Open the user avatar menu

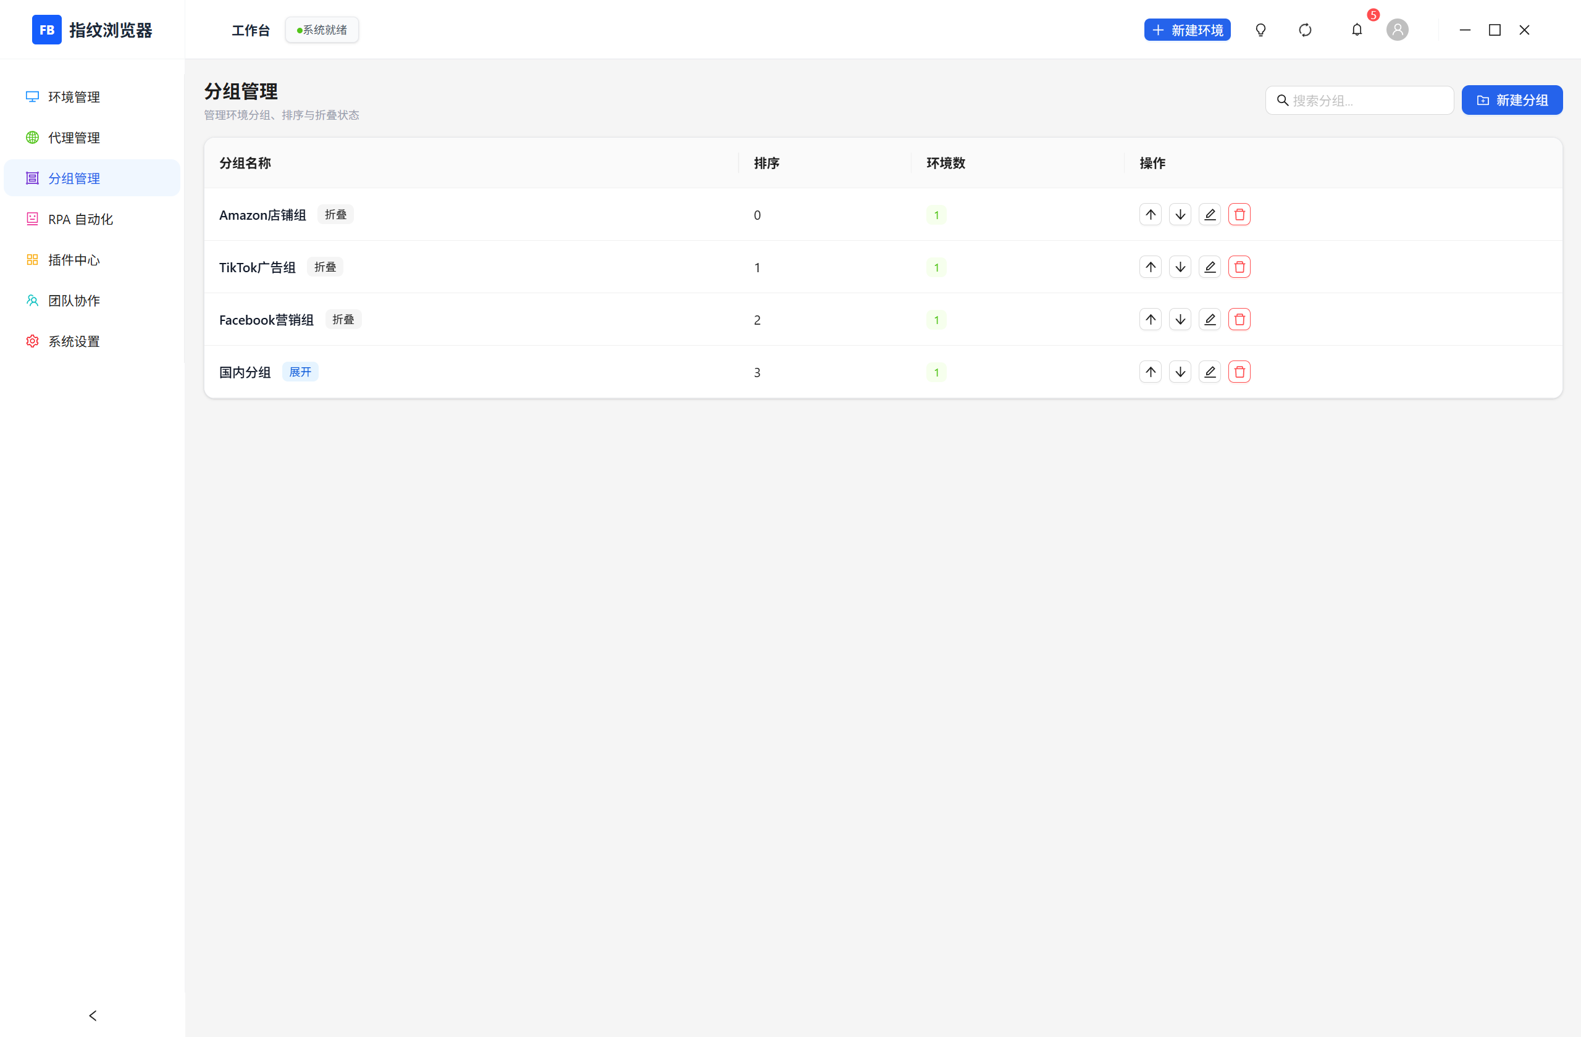point(1398,30)
